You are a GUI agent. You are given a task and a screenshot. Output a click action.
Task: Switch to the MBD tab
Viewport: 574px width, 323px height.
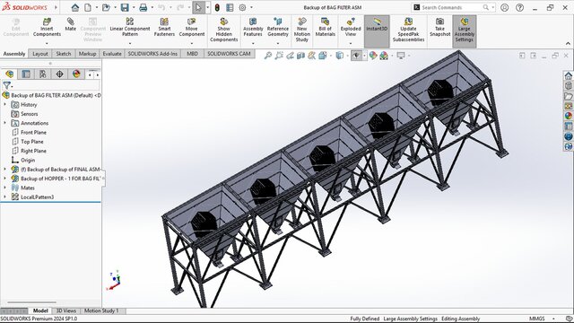pos(192,54)
